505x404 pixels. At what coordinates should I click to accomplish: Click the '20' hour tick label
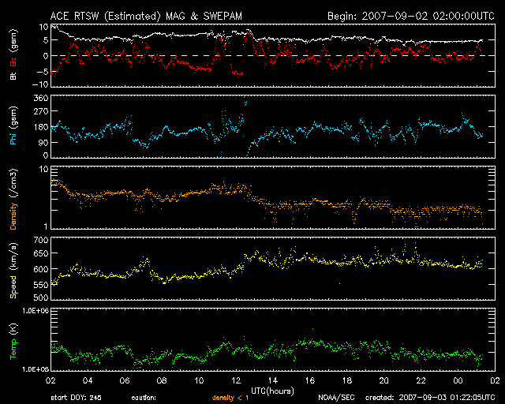tap(384, 380)
